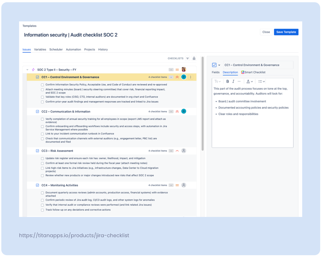Check 'Link to your incident communication runbook' item
This screenshot has width=323, height=257.
point(42,134)
